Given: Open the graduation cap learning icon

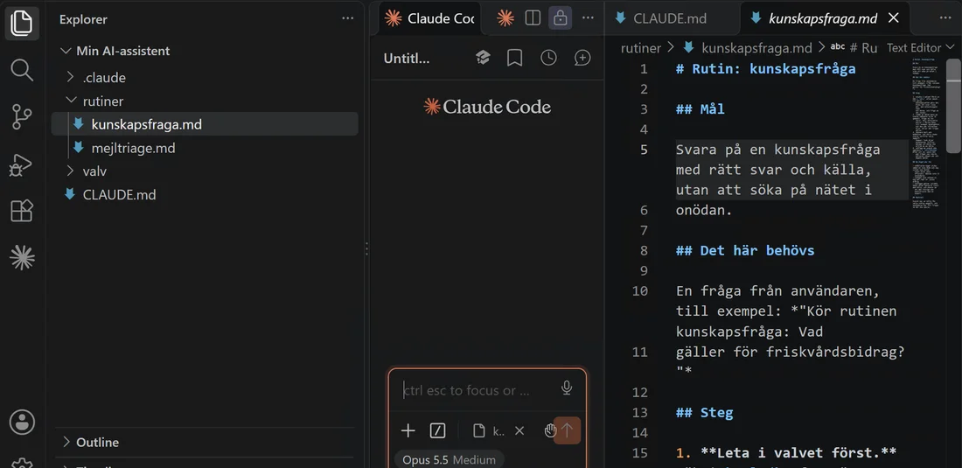Looking at the screenshot, I should 483,58.
